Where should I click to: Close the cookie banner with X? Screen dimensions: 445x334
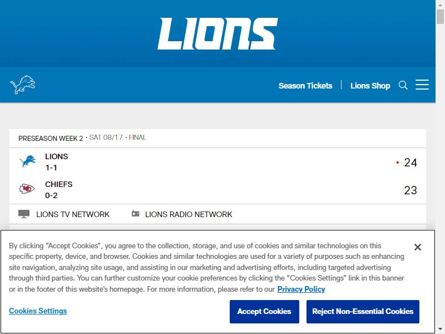tap(418, 247)
